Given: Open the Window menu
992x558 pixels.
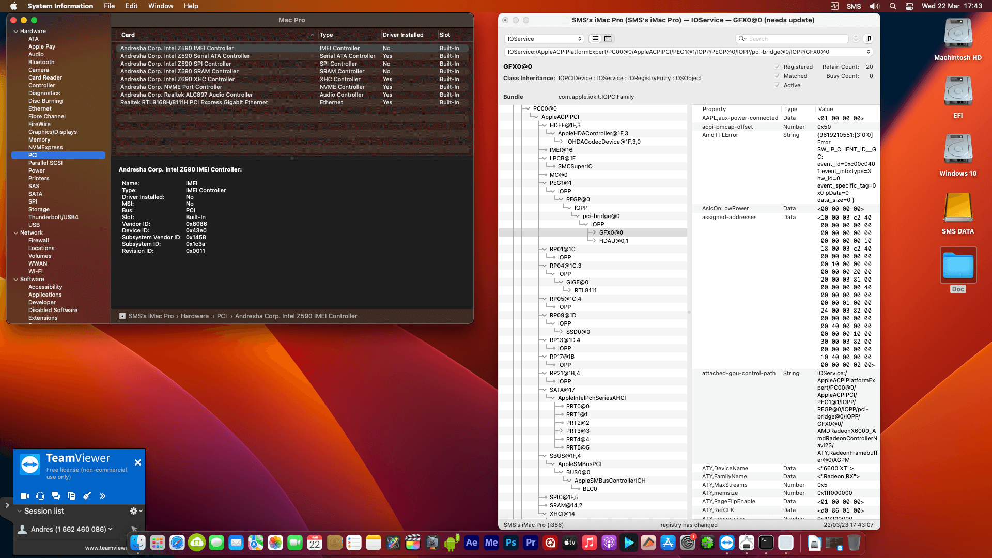Looking at the screenshot, I should (x=160, y=6).
